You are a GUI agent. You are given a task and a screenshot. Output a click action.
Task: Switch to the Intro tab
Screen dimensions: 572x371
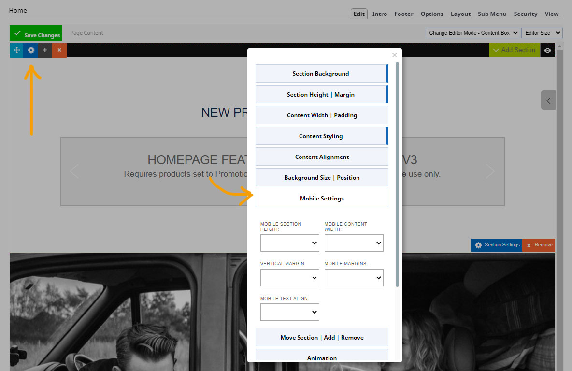pos(379,14)
